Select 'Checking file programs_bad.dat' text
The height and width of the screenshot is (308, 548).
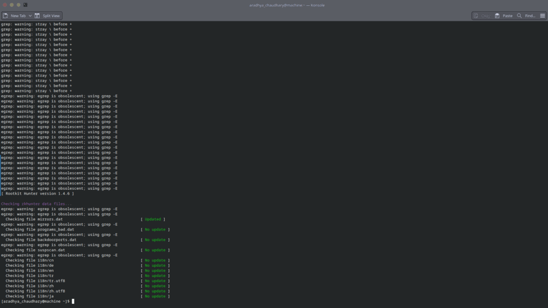point(40,229)
